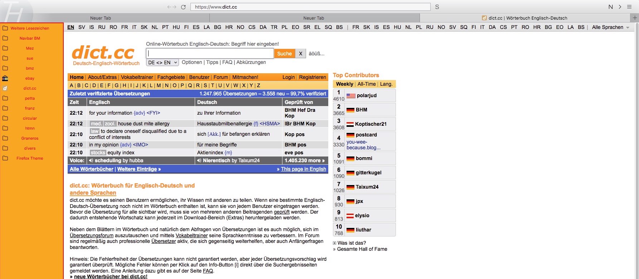This screenshot has width=639, height=279.
Task: Open the bmz folder icon in sidebar
Action: tap(5, 68)
